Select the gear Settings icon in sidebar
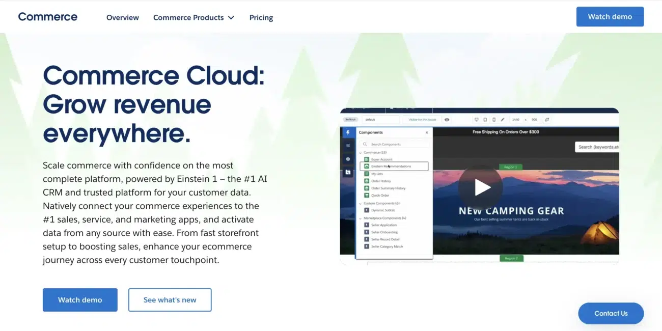The height and width of the screenshot is (331, 662). tap(348, 159)
